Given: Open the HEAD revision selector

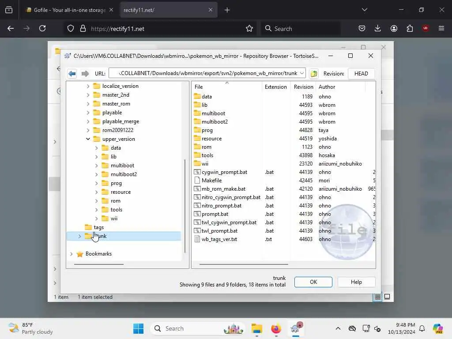Looking at the screenshot, I should [x=361, y=74].
